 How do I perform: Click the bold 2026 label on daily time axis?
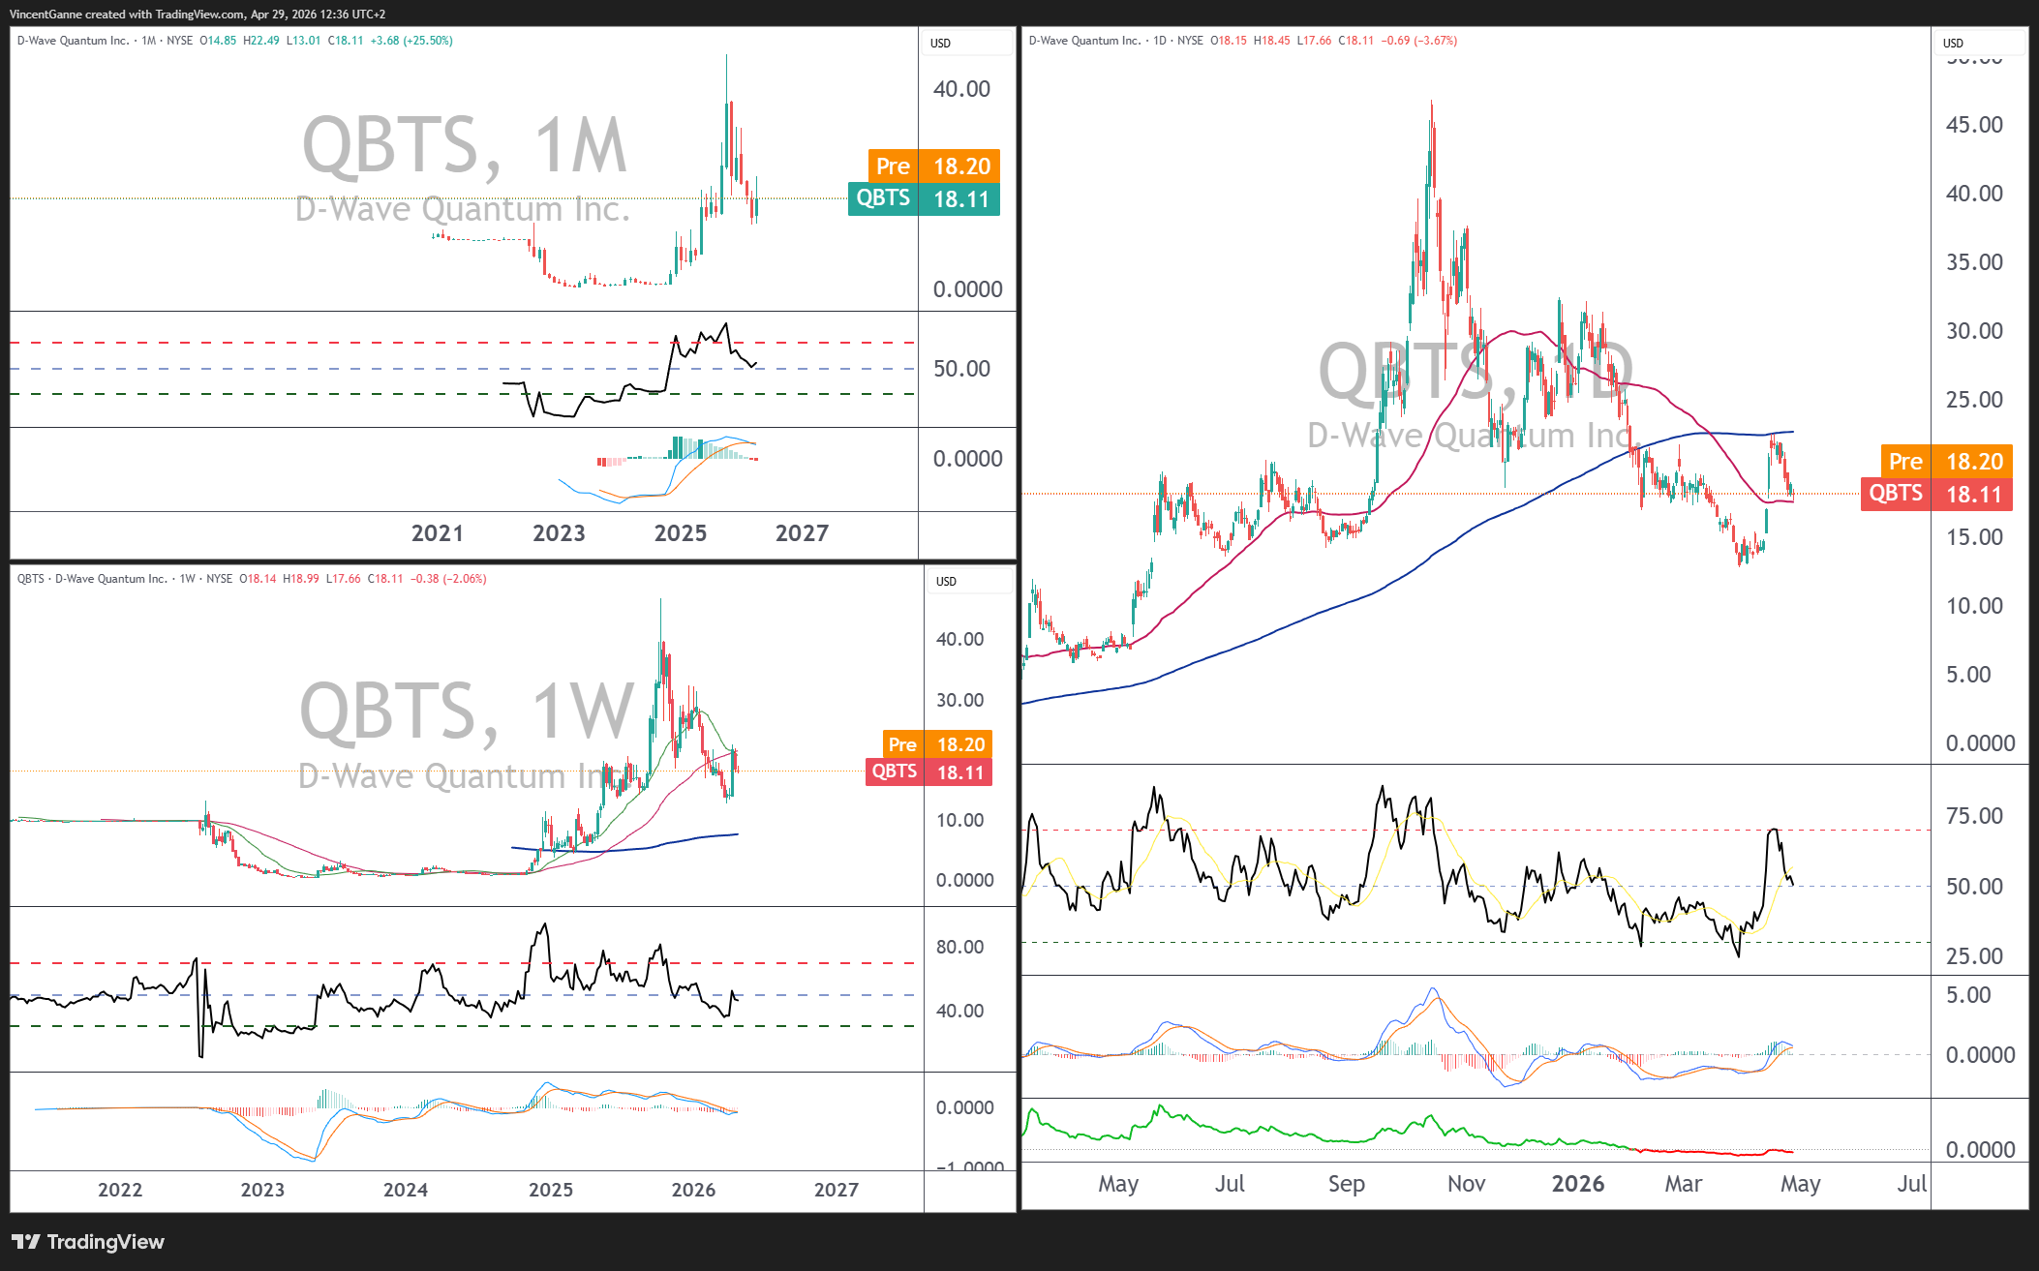pyautogui.click(x=1578, y=1184)
